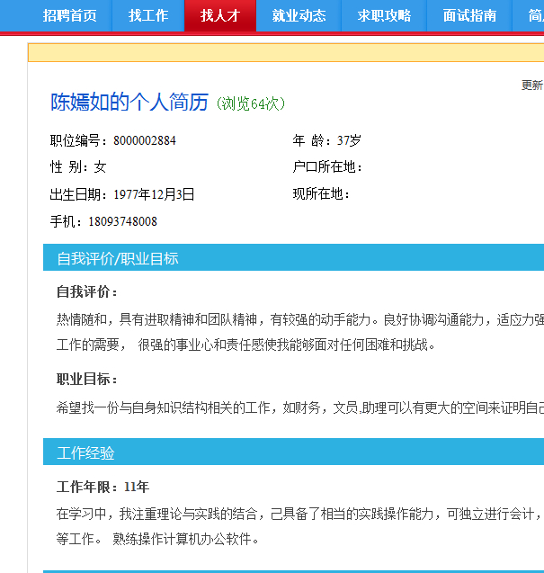Click the partially visible 简历 tab
The height and width of the screenshot is (573, 544).
534,15
